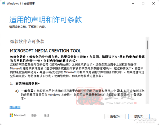
Task: Click the 接受(A) accept button
Action: click(x=139, y=116)
